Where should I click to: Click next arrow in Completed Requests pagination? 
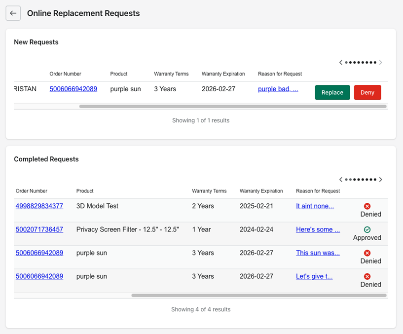(380, 180)
